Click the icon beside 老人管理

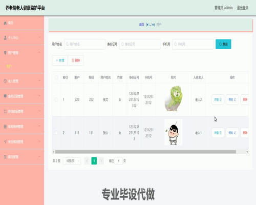[x=5, y=81]
